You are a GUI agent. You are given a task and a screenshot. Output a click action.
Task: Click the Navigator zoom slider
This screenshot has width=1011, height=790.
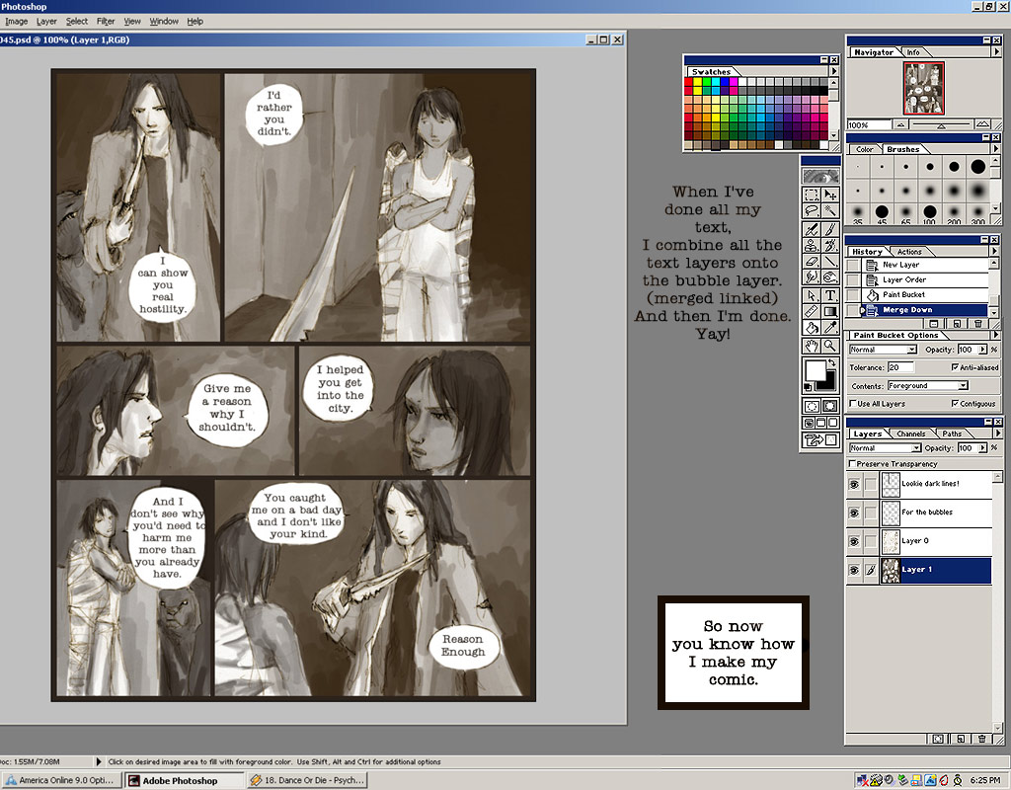tap(941, 124)
